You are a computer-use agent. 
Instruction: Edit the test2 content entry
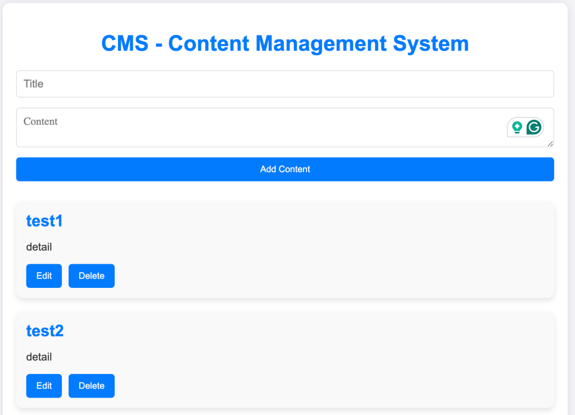pos(44,386)
